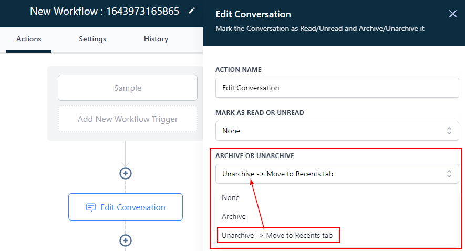
Task: Click the plus icon below Edit Conversation node
Action: (126, 240)
